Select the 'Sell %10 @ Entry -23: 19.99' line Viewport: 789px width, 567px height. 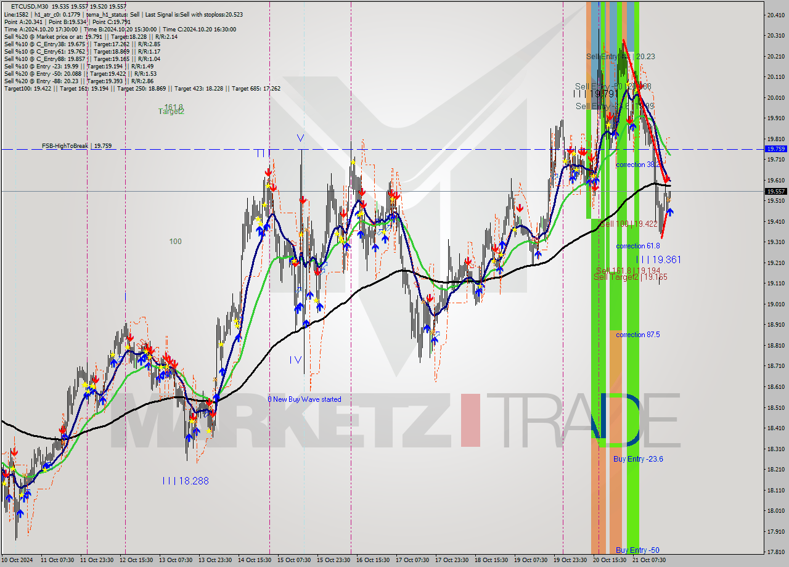tap(78, 66)
